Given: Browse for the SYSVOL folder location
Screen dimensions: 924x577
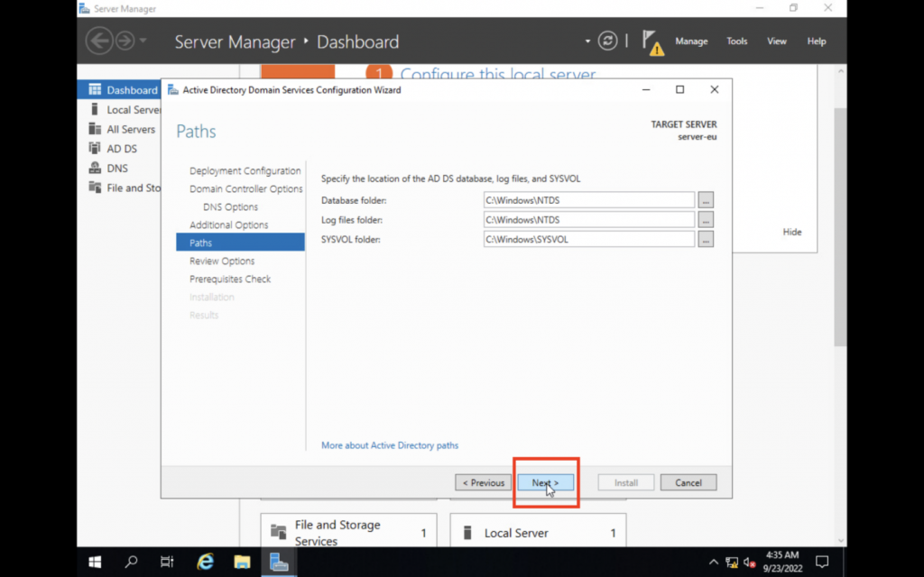Looking at the screenshot, I should click(x=706, y=239).
